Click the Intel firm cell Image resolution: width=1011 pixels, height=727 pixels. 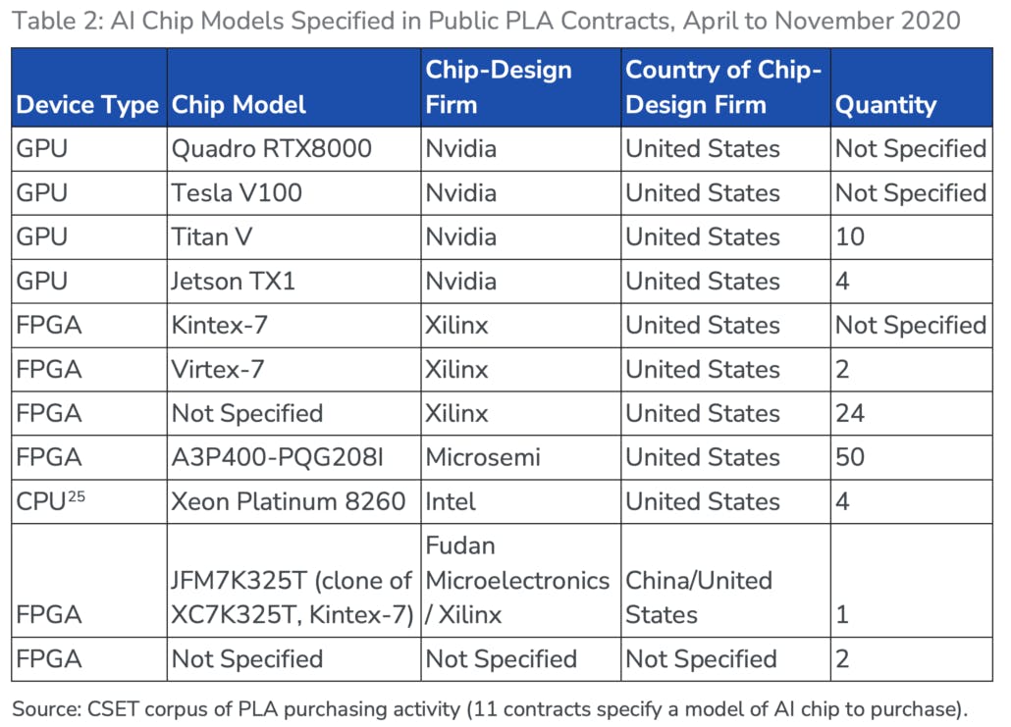click(x=451, y=502)
